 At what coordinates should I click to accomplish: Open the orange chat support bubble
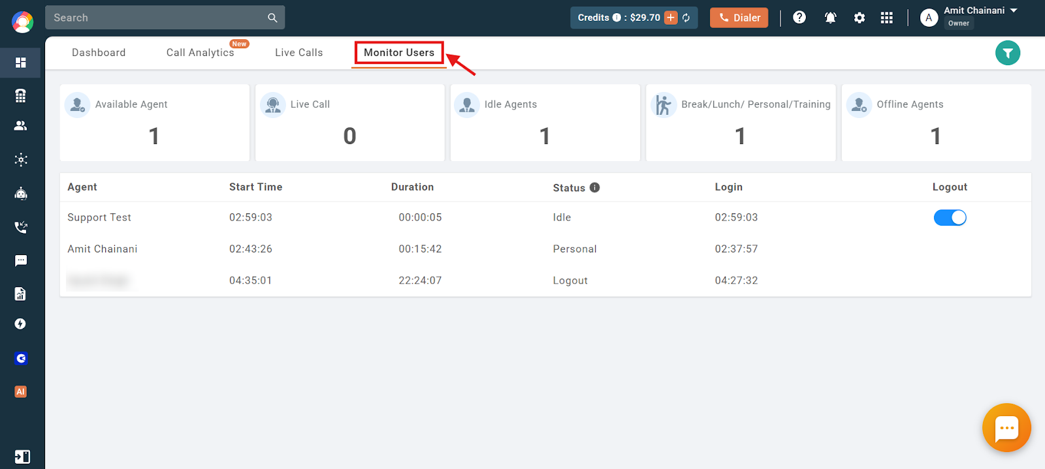[1006, 428]
